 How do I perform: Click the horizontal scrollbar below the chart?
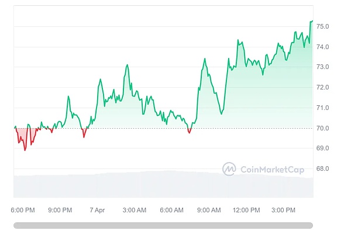163,225
